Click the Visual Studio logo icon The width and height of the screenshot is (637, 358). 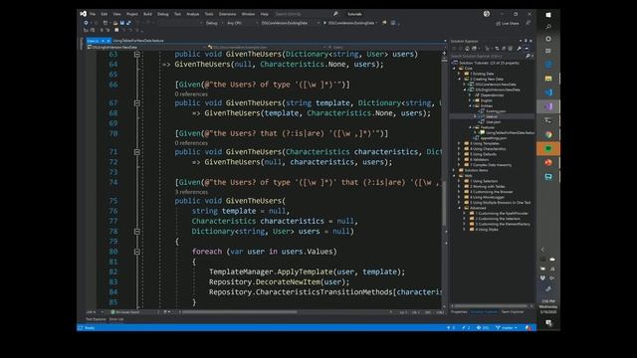coord(84,14)
